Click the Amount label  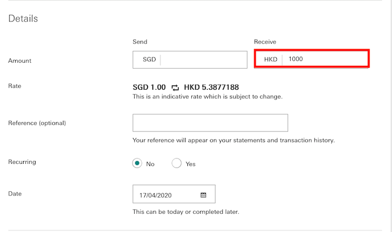click(x=20, y=61)
